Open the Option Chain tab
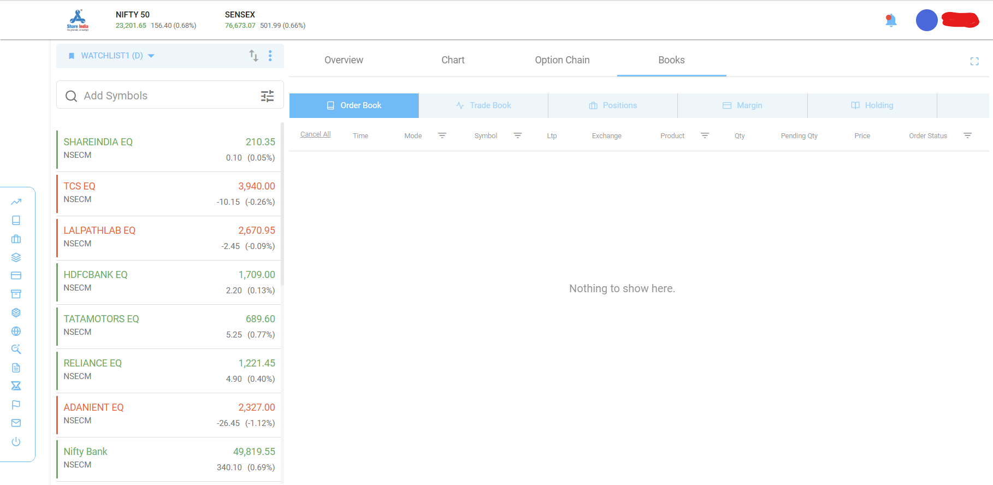This screenshot has width=993, height=485. point(562,60)
